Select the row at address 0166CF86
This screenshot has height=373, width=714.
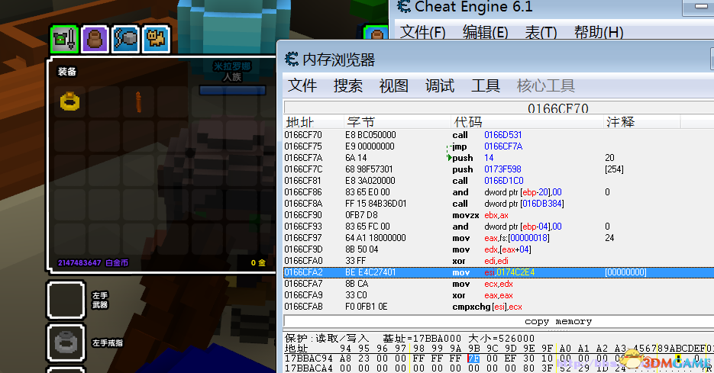(x=499, y=192)
